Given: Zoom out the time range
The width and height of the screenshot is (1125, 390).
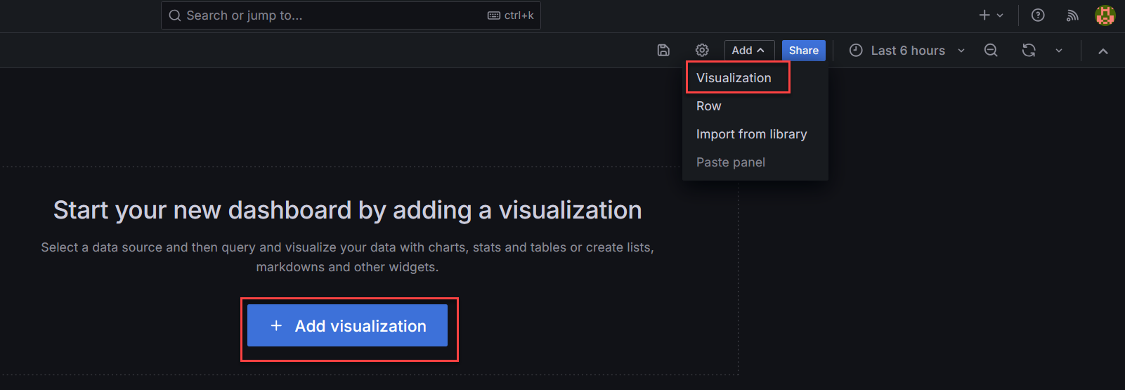Looking at the screenshot, I should pyautogui.click(x=991, y=50).
